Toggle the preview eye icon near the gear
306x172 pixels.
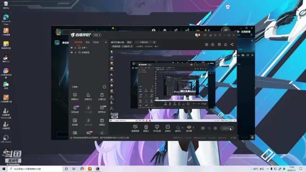(x=209, y=128)
